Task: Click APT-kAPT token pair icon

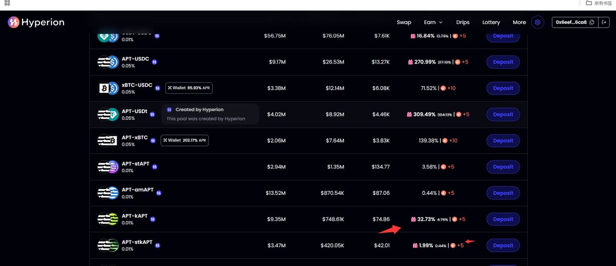Action: click(x=108, y=219)
